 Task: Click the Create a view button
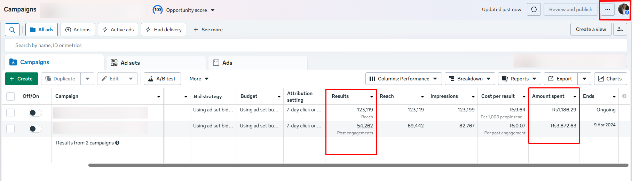(x=591, y=30)
